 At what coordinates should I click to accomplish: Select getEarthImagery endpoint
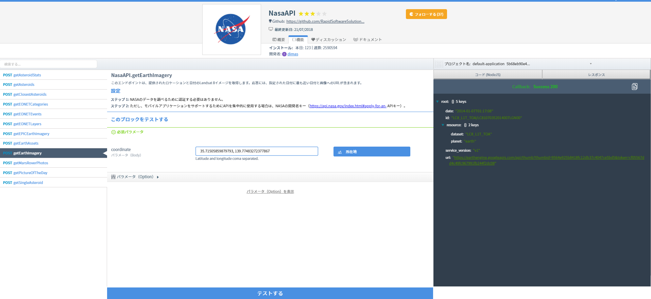(x=53, y=153)
